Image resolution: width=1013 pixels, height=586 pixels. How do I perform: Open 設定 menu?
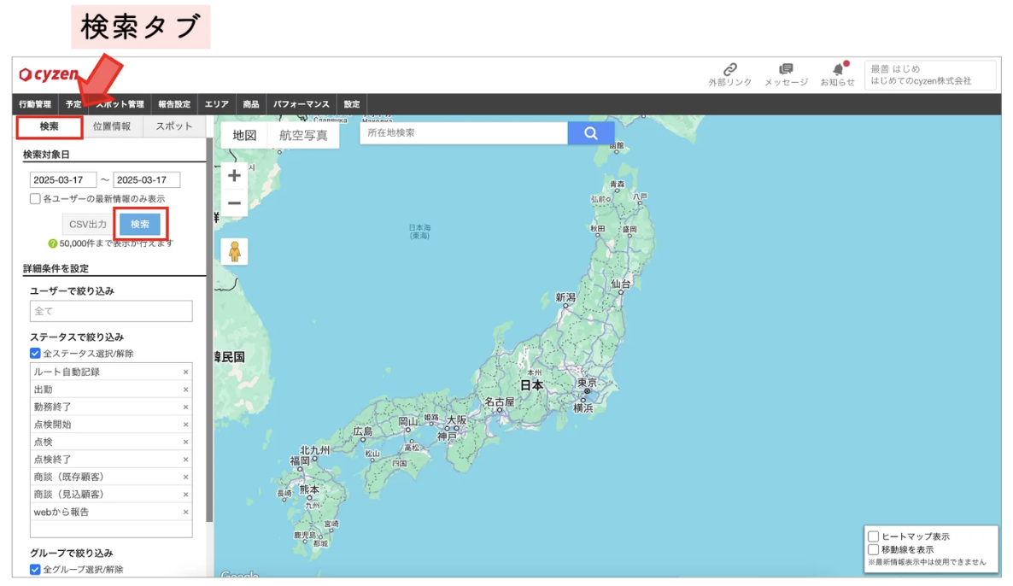click(352, 104)
